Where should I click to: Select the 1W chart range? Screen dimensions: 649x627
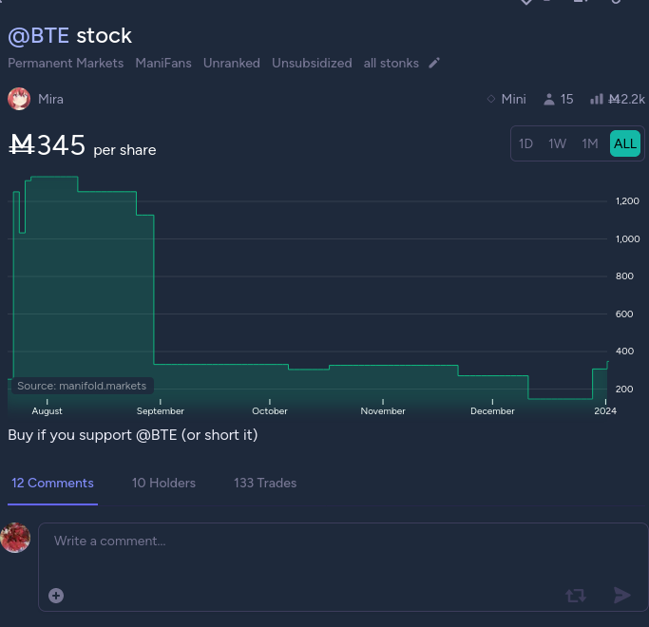click(x=557, y=143)
